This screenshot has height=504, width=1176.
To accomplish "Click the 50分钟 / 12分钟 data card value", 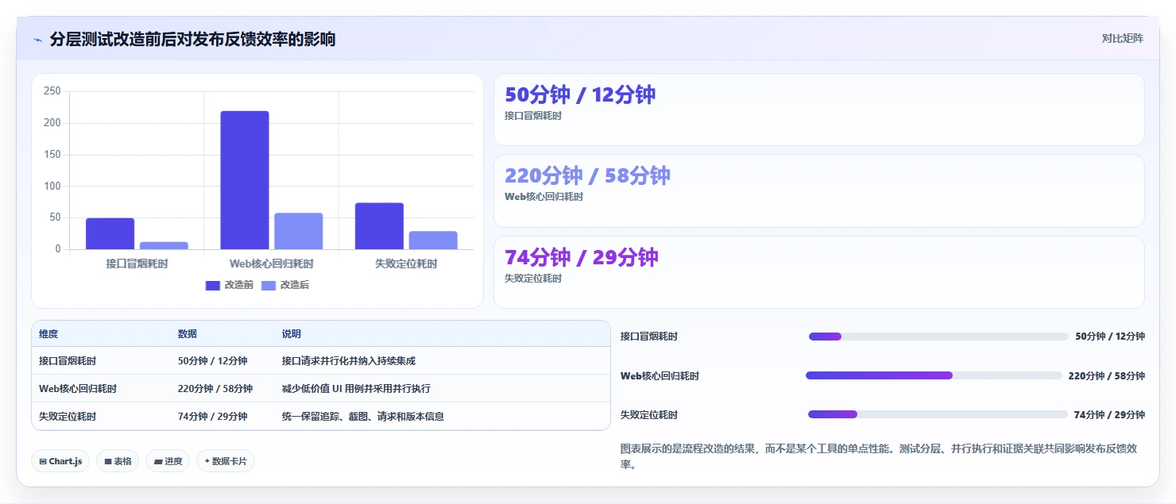I will click(x=580, y=95).
